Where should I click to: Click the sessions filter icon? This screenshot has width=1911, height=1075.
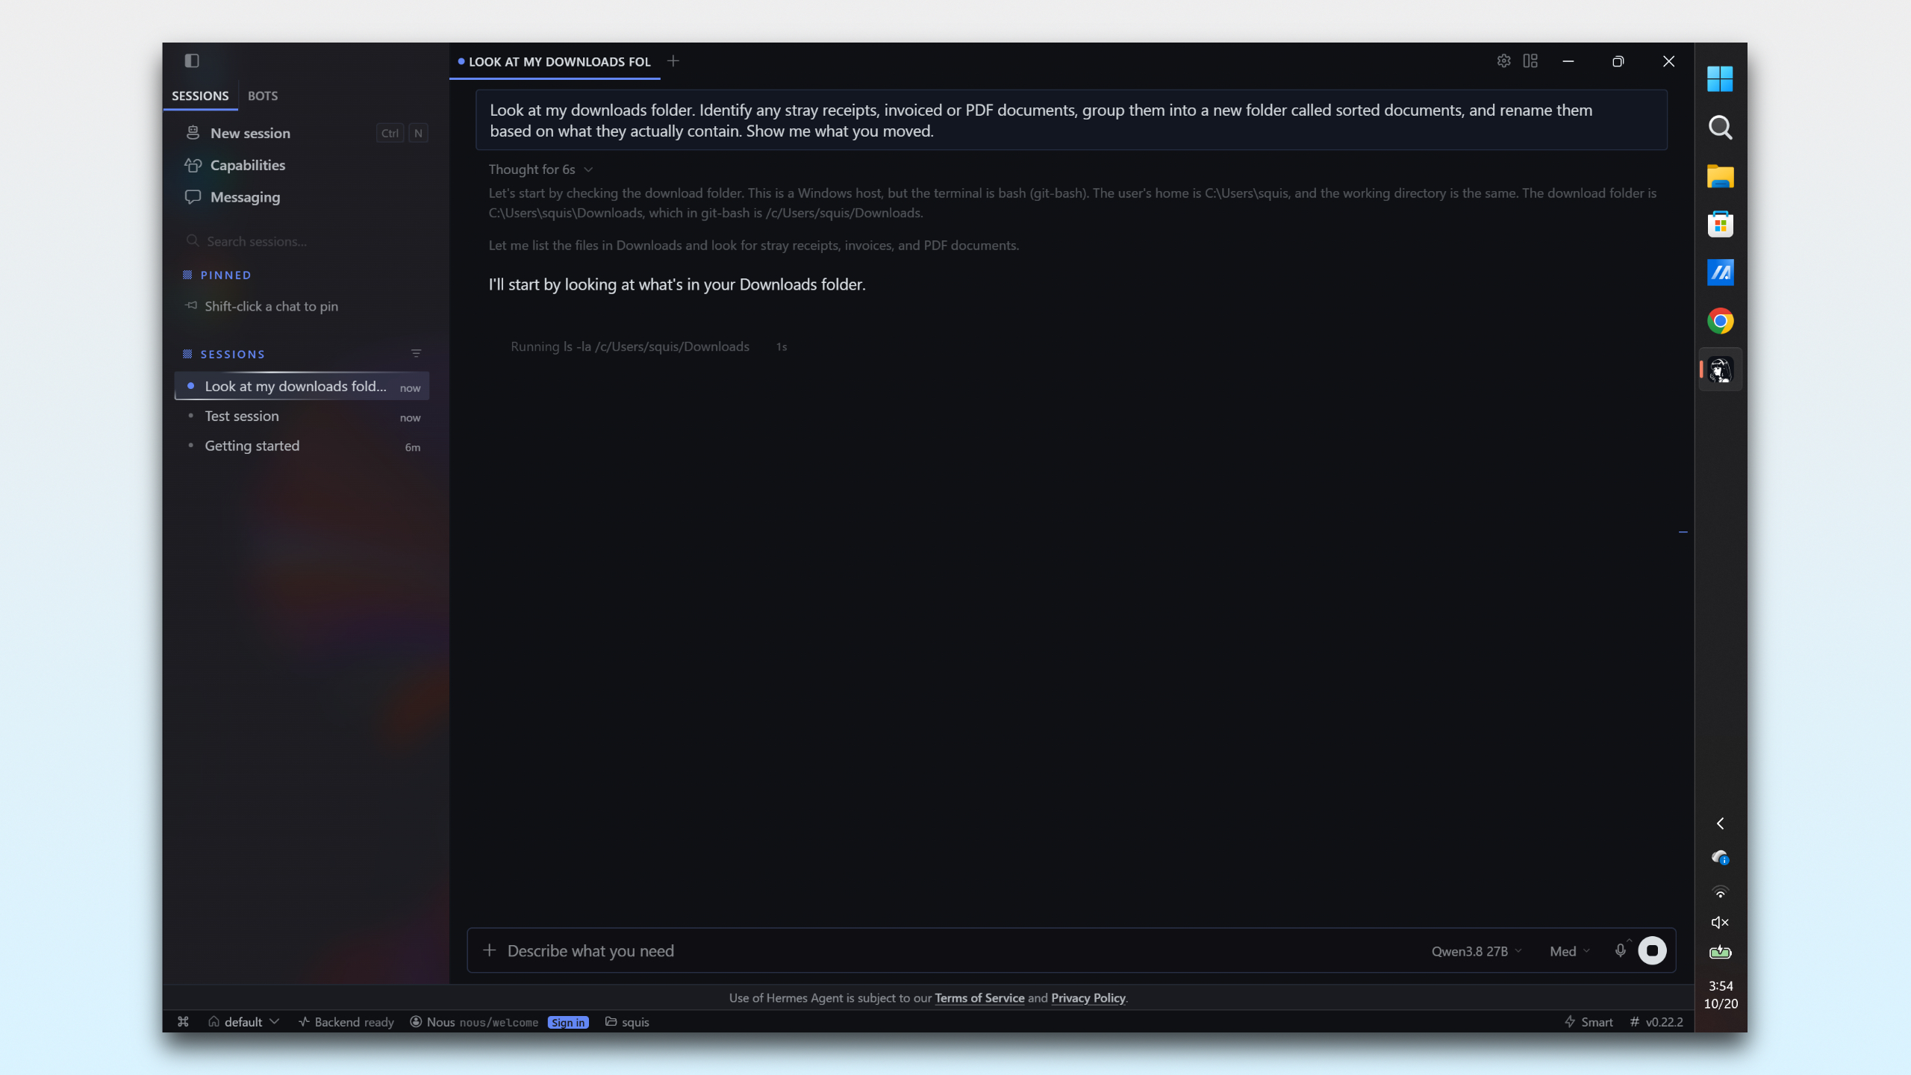(x=416, y=354)
